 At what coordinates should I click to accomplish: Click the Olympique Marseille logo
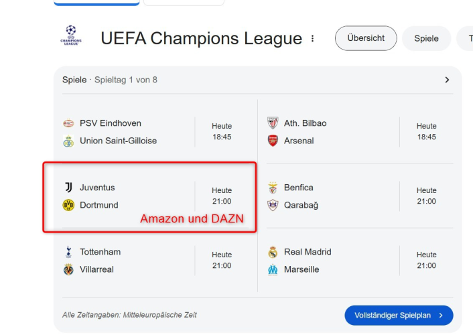pyautogui.click(x=273, y=269)
